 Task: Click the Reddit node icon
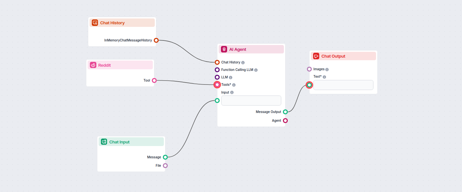click(x=93, y=65)
